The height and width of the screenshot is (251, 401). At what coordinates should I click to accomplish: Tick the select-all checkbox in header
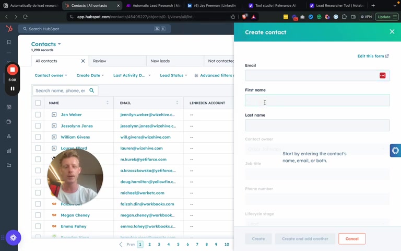pos(38,103)
